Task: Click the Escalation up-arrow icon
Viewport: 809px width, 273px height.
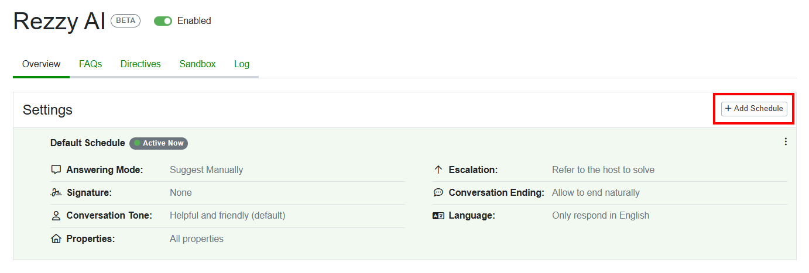Action: coord(438,170)
